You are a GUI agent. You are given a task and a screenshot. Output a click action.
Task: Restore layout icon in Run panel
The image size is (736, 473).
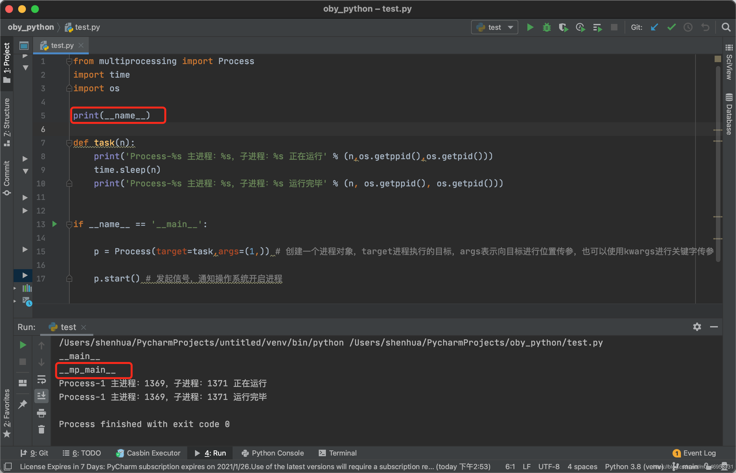point(23,383)
